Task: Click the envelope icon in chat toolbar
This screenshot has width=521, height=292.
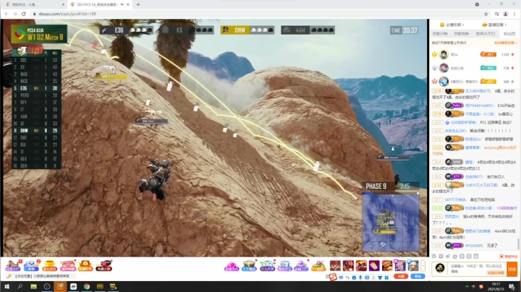Action: click(441, 256)
